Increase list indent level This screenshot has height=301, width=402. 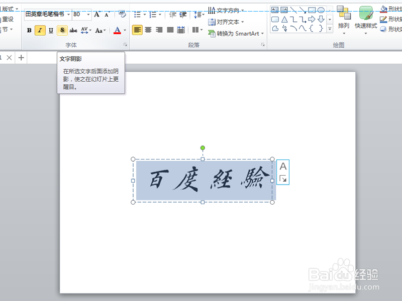click(x=183, y=15)
